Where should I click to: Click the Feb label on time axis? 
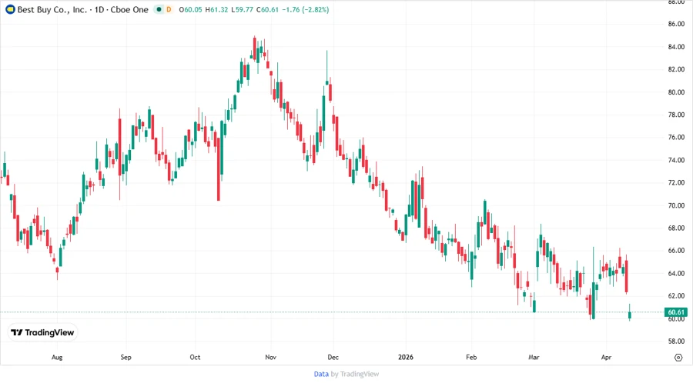tap(471, 357)
